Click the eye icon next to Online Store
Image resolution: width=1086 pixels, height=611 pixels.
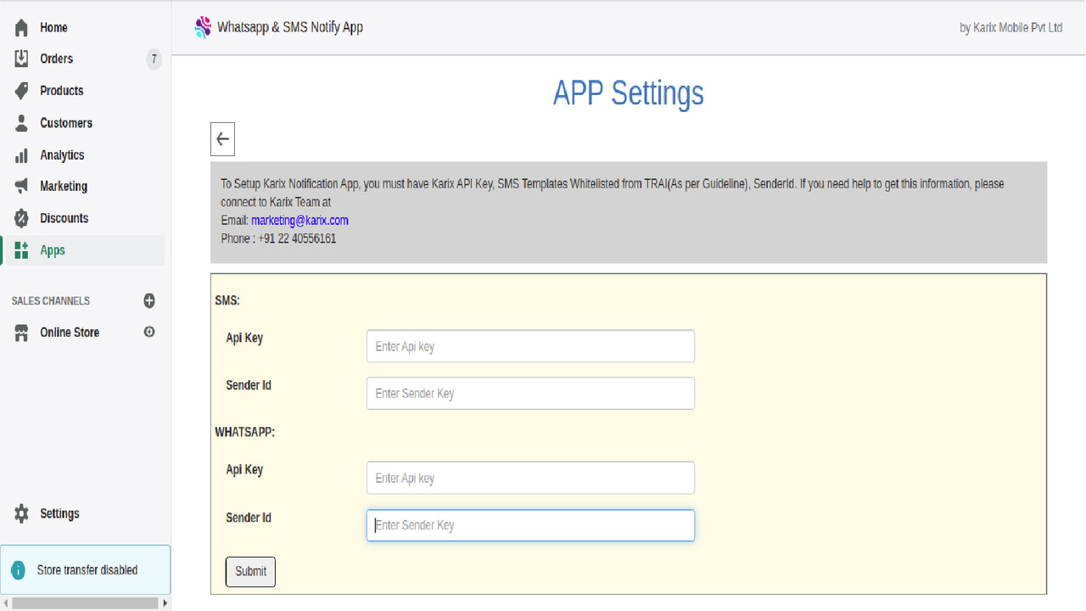[149, 332]
